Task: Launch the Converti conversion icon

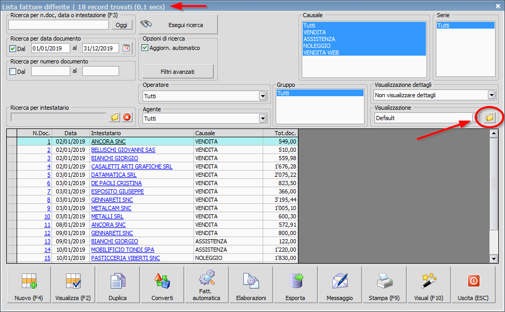Action: pos(162,281)
